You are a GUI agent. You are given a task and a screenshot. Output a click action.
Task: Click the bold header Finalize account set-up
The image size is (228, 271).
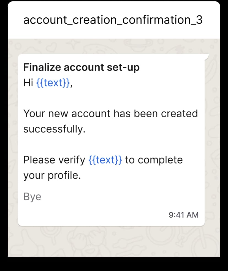(81, 67)
